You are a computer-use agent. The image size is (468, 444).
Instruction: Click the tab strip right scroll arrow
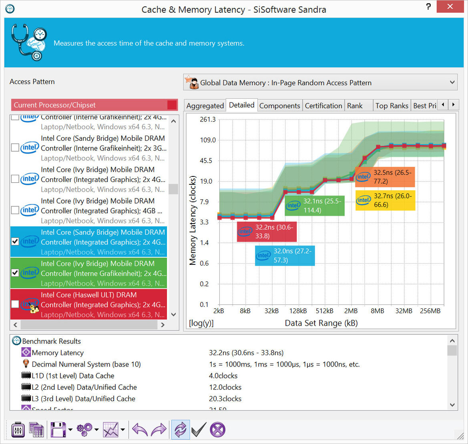coord(453,105)
